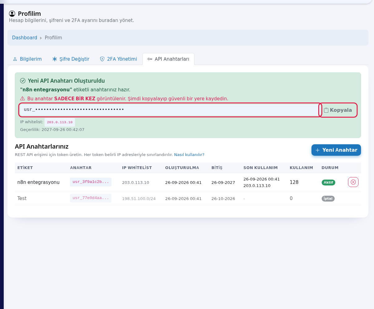
Task: Click the ETİKET column header
Action: pyautogui.click(x=25, y=168)
